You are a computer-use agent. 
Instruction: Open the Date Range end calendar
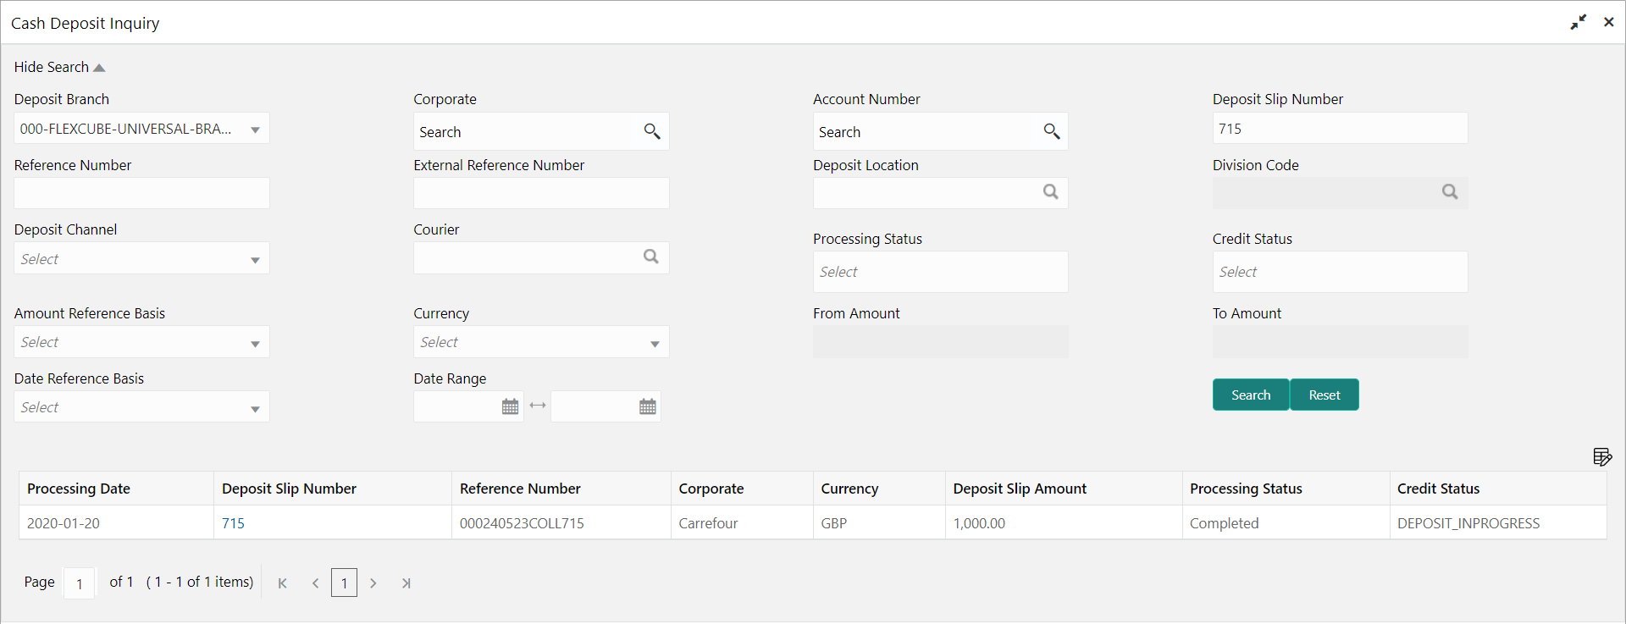tap(648, 407)
